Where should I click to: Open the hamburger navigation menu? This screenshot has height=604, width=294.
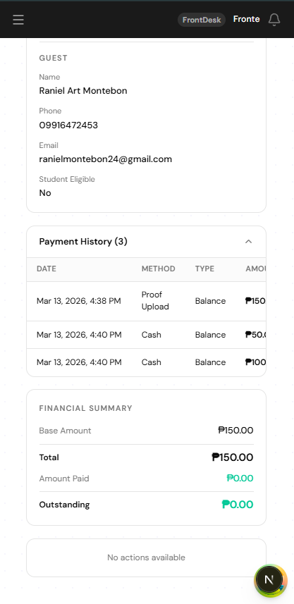(18, 20)
